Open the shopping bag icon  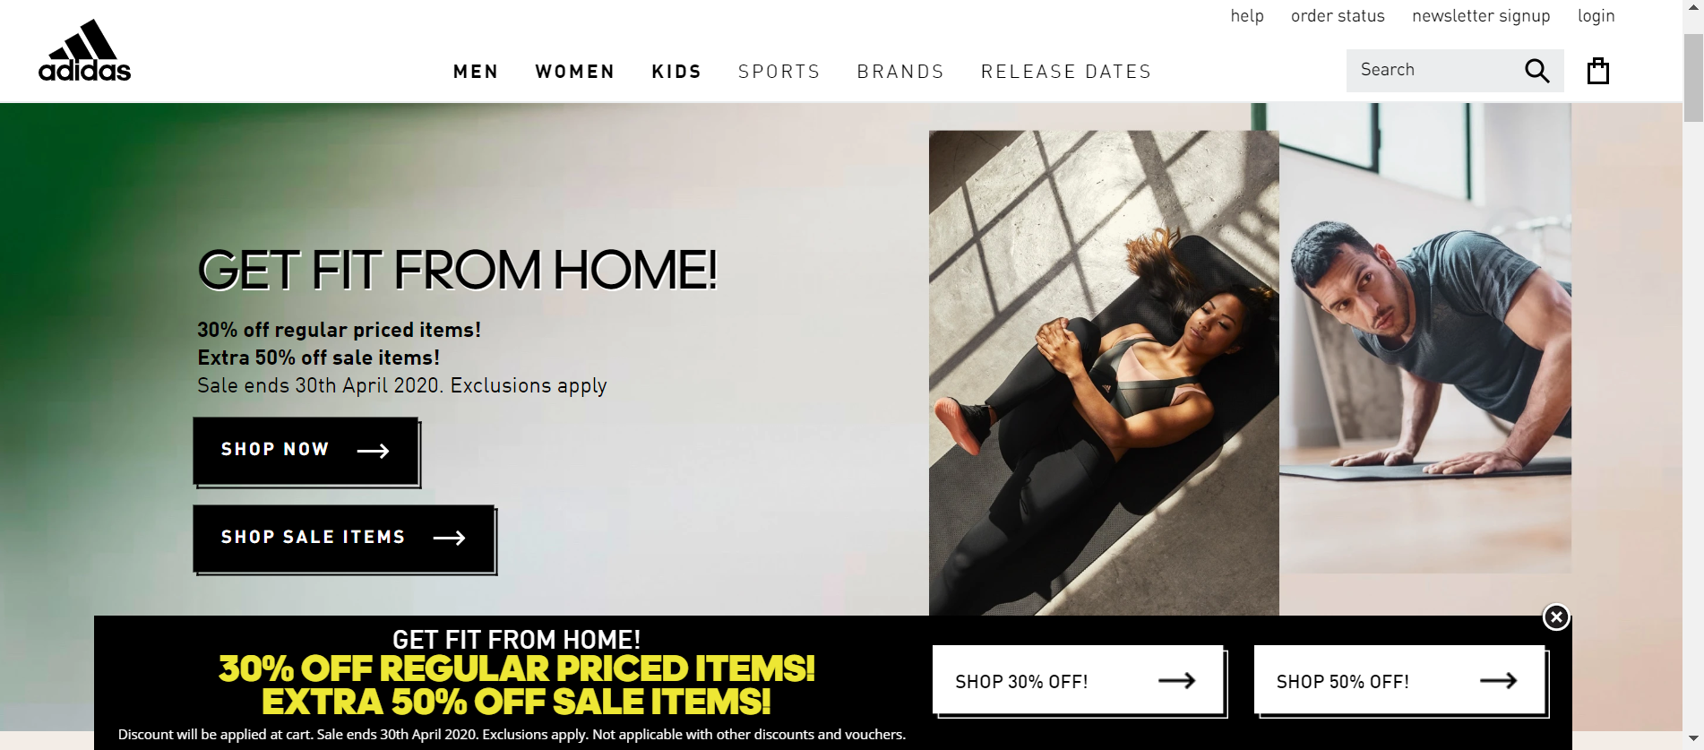1598,71
